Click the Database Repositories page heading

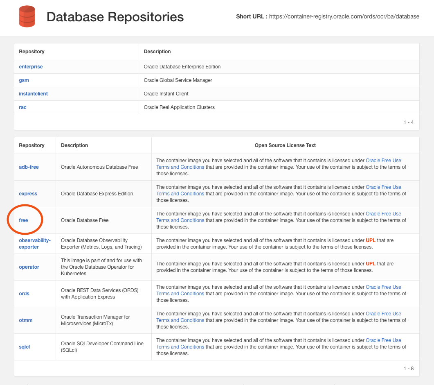pos(115,17)
